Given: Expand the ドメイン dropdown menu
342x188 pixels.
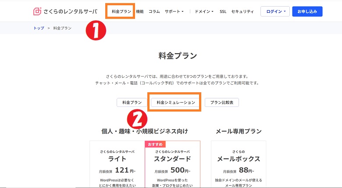Looking at the screenshot, I should pos(204,11).
